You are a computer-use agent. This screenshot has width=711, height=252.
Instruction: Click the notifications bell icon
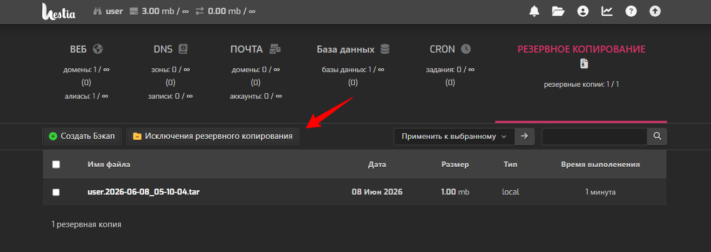coord(534,11)
